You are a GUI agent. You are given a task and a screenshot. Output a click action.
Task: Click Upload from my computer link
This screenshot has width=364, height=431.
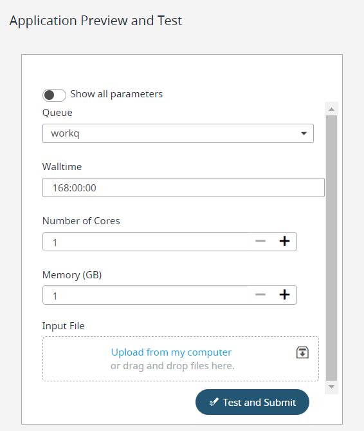(x=172, y=352)
